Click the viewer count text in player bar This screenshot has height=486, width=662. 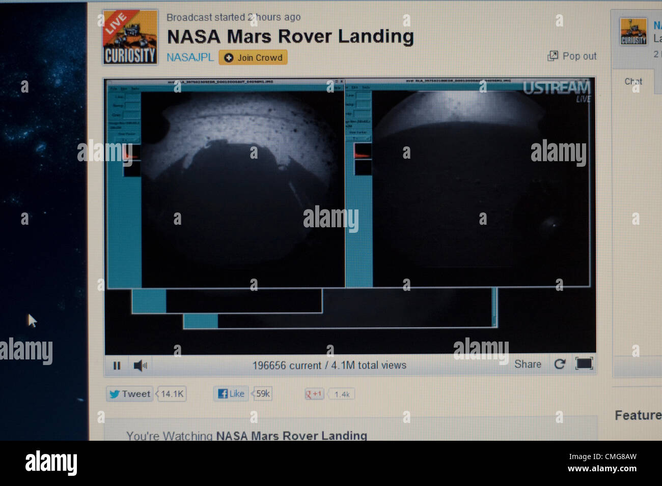(x=329, y=365)
